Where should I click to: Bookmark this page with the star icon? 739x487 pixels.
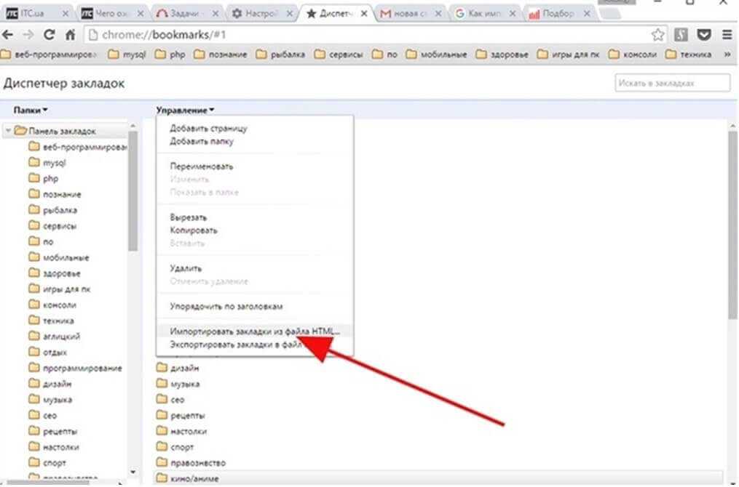tap(658, 34)
